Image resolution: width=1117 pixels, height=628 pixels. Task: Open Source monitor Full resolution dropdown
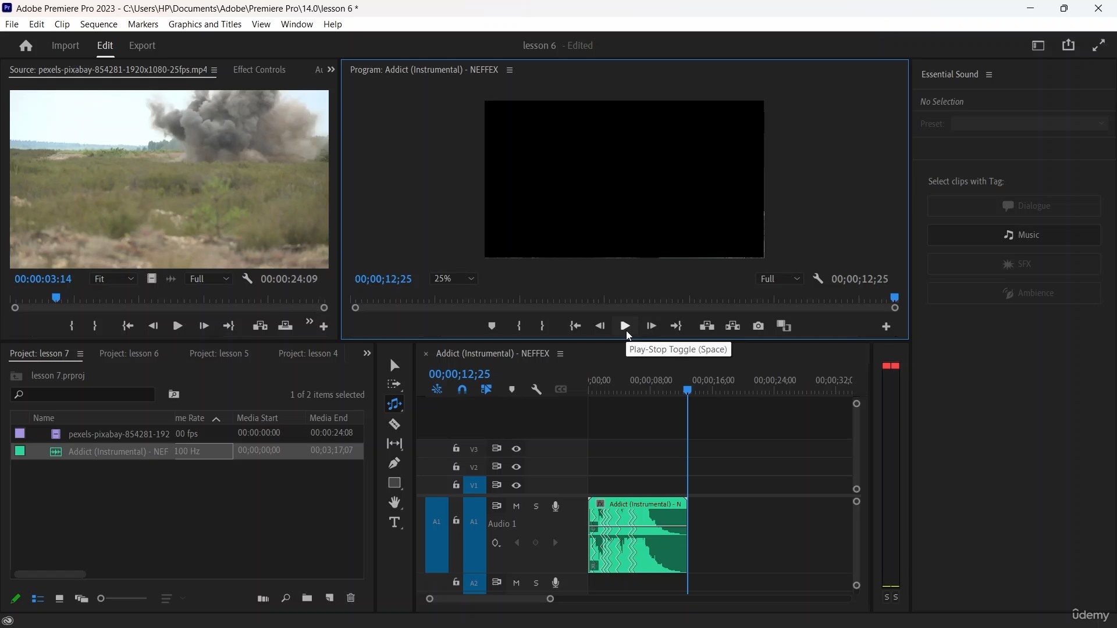(209, 279)
